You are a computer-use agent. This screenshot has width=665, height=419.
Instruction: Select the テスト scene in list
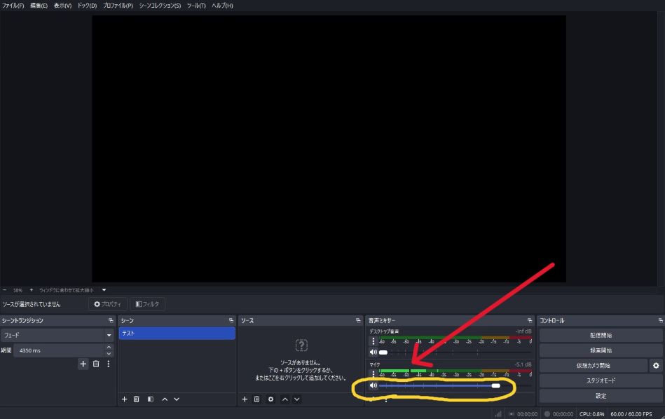177,334
